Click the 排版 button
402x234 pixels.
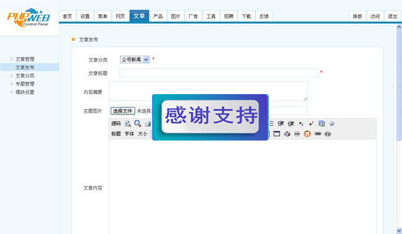(357, 17)
